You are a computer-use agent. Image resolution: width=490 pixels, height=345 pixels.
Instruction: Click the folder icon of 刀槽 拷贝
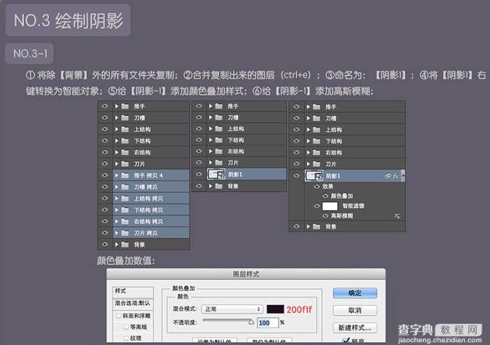point(125,187)
